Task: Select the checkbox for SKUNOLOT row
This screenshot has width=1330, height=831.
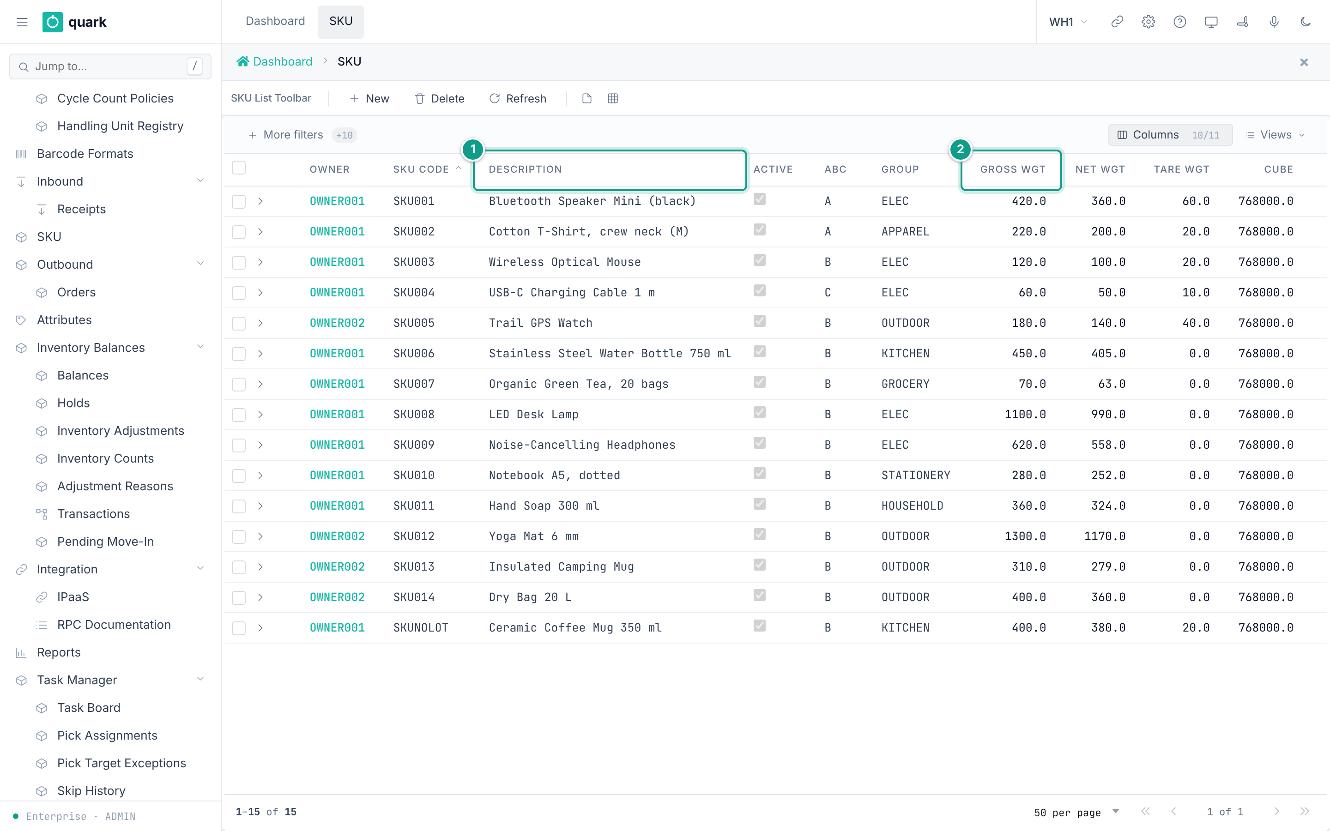Action: tap(238, 628)
